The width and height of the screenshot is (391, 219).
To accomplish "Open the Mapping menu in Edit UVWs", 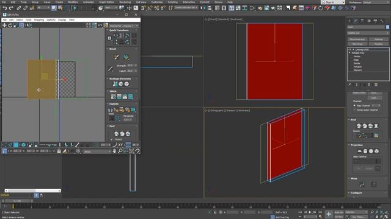I will 39,20.
